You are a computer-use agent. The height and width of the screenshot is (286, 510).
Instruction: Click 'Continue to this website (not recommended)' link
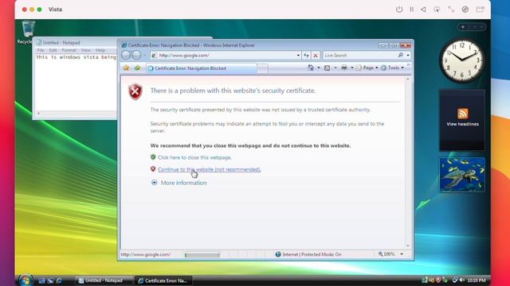click(209, 169)
